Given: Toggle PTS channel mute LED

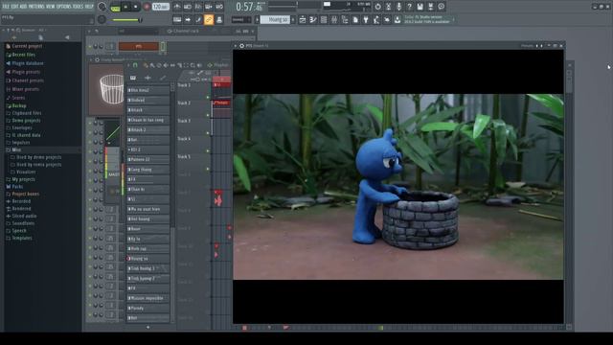Looking at the screenshot, I should (x=90, y=47).
